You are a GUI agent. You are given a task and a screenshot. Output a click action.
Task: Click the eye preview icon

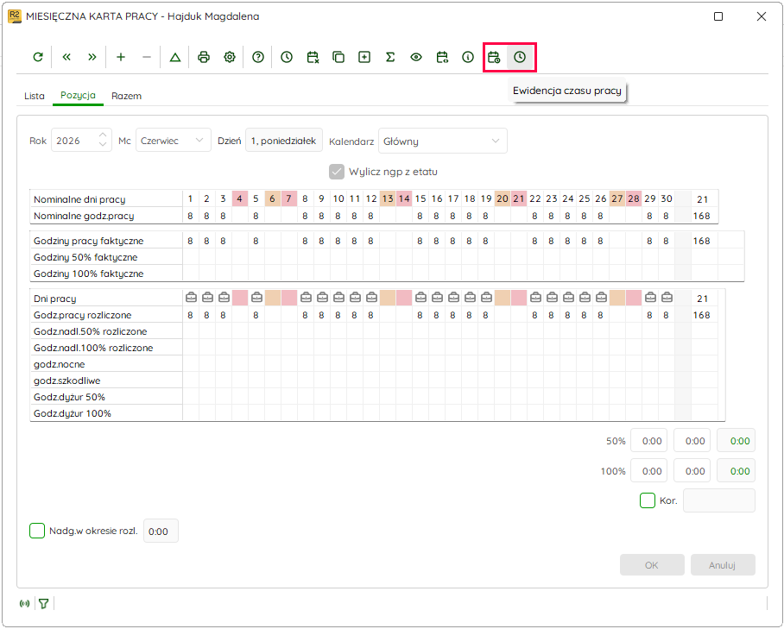pos(416,57)
